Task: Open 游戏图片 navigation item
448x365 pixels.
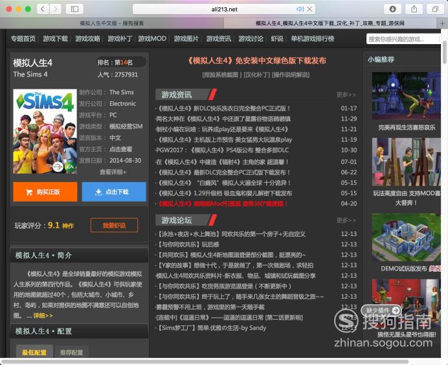Action: (x=186, y=39)
